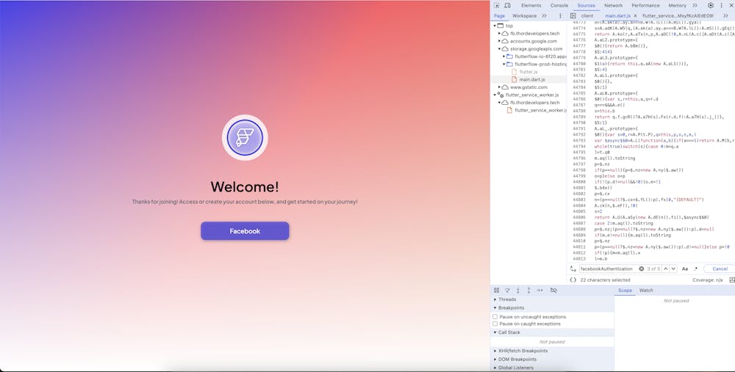Click the drawer icon beside Coverage
The width and height of the screenshot is (735, 372).
(732, 280)
